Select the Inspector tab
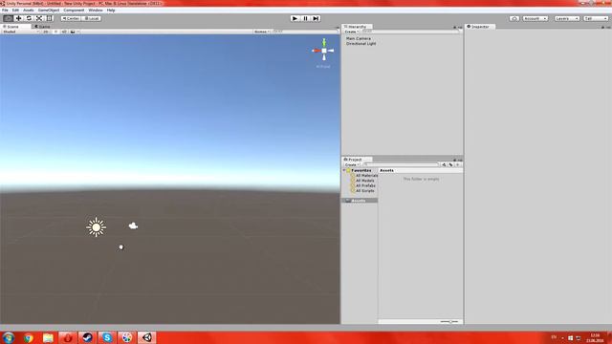The image size is (612, 344). [480, 27]
